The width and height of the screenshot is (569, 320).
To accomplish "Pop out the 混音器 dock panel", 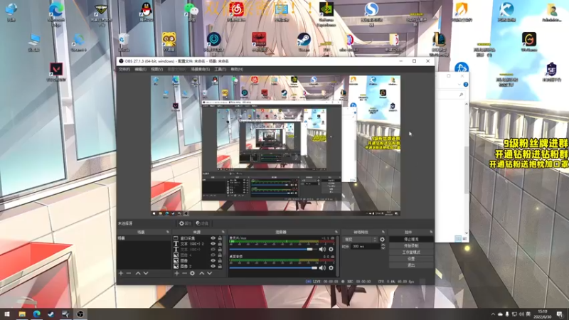I will [336, 232].
